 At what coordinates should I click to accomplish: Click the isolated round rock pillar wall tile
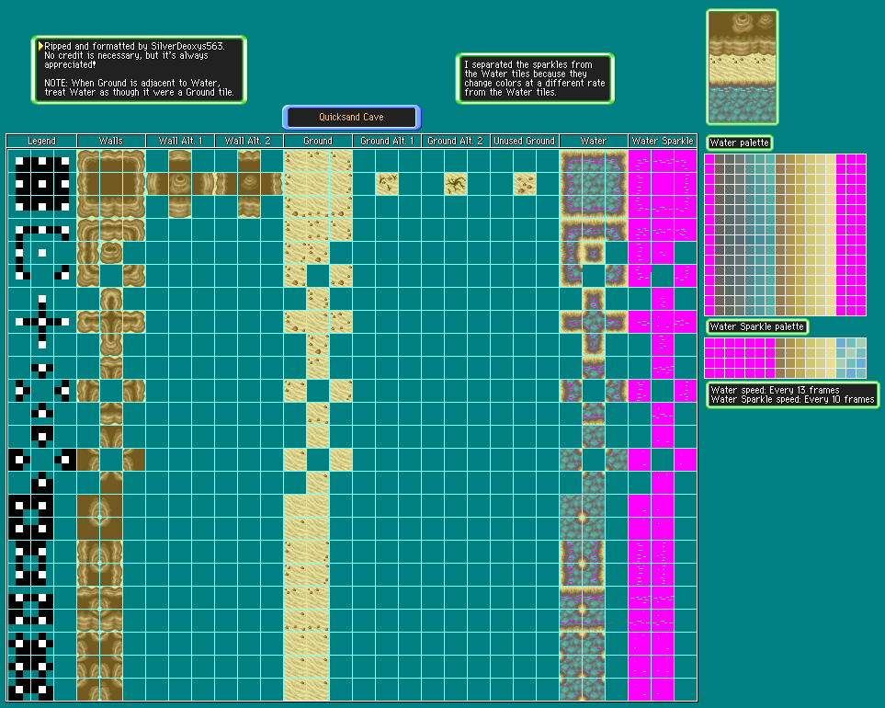point(111,253)
